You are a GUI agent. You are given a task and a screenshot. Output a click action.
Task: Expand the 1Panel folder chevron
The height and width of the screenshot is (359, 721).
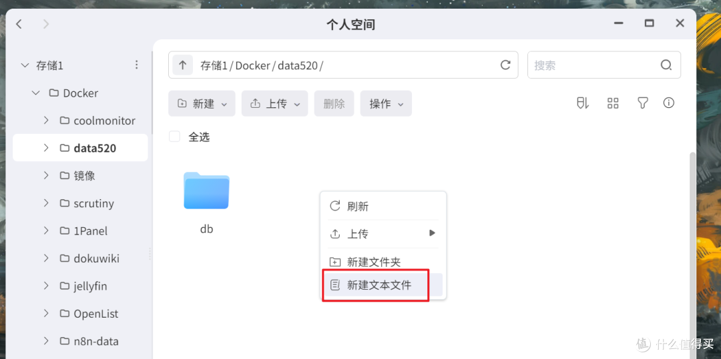pos(46,230)
